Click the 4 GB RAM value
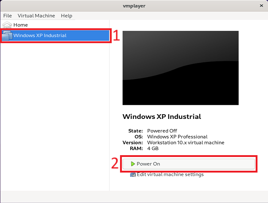 (x=153, y=148)
